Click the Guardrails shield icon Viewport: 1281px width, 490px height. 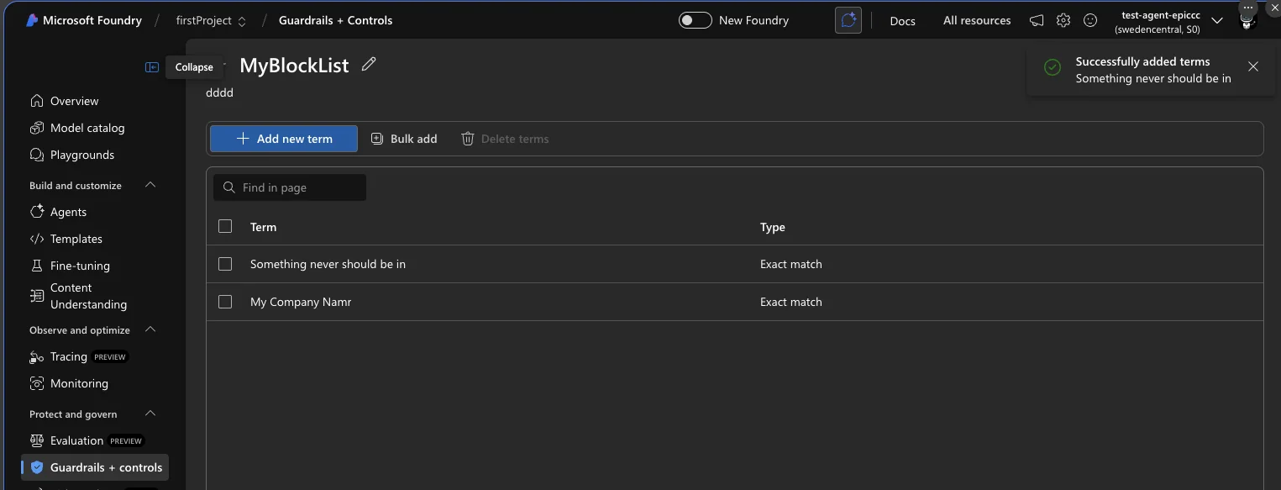pyautogui.click(x=37, y=467)
